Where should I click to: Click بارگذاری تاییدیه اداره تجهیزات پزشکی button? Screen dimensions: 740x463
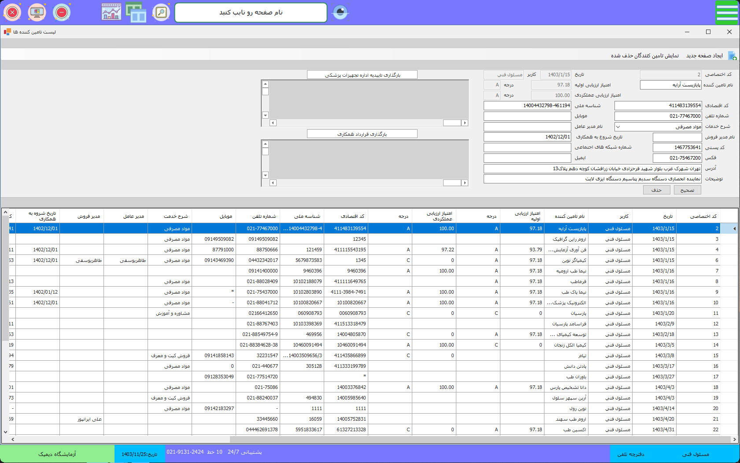(x=362, y=75)
